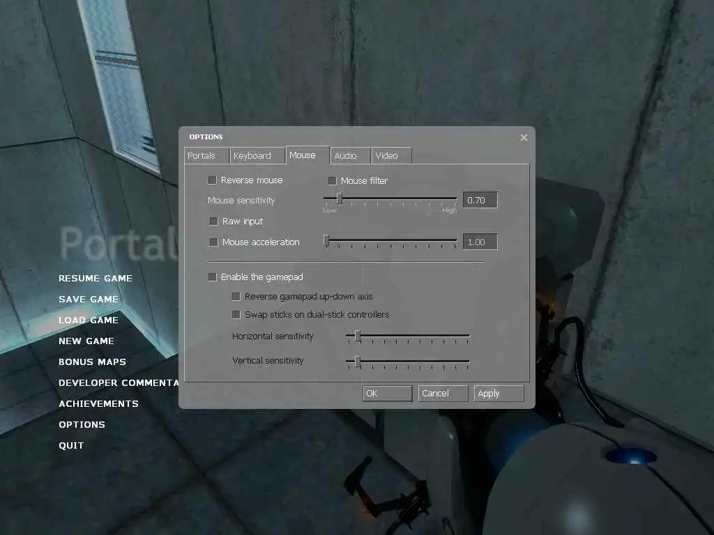Enable Swap sticks on dual-stick controllers
714x535 pixels.
(x=236, y=314)
